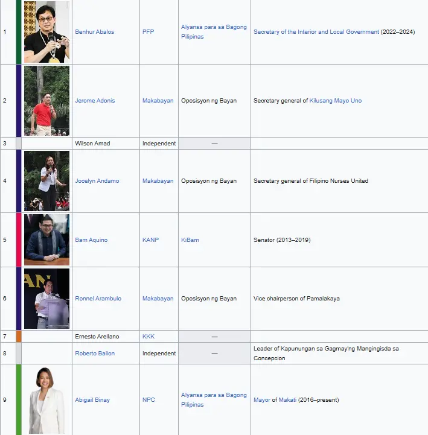The image size is (428, 435).
Task: Click the Bam Aquino photo thumbnail
Action: (46, 240)
